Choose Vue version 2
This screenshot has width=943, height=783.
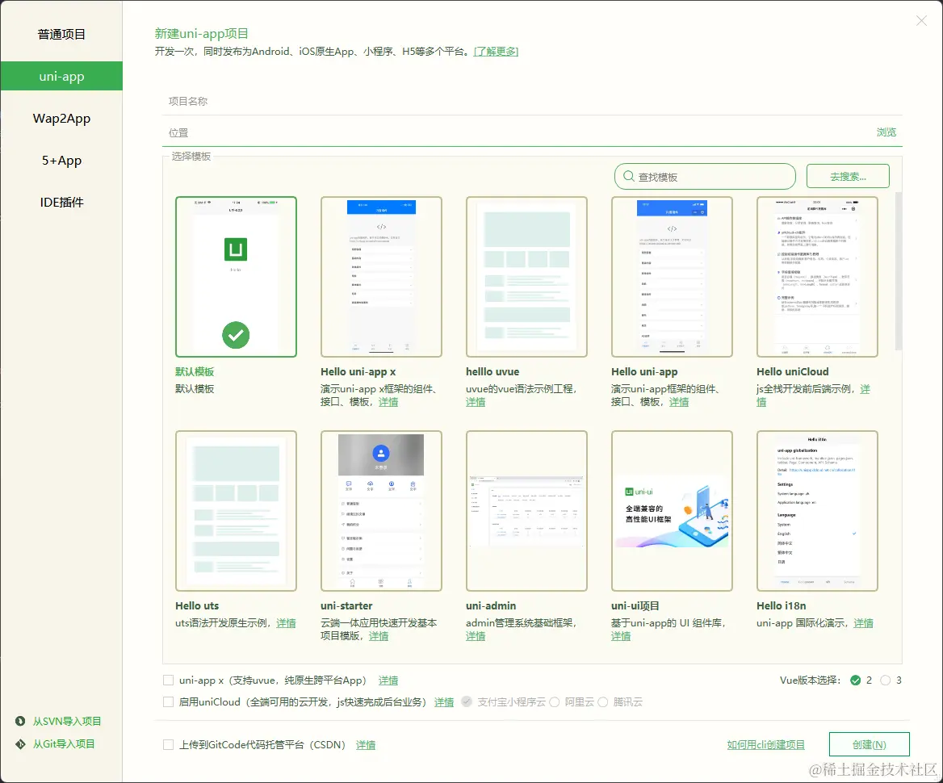click(x=855, y=680)
